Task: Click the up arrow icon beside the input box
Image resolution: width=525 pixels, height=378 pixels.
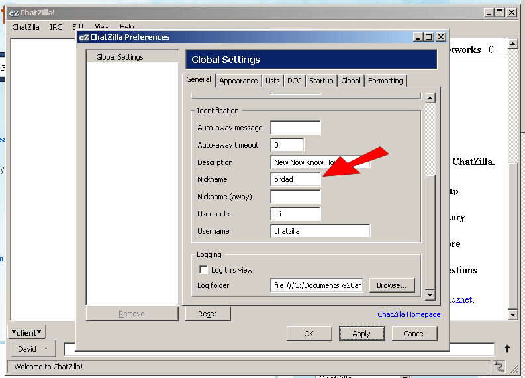Action: coord(507,348)
